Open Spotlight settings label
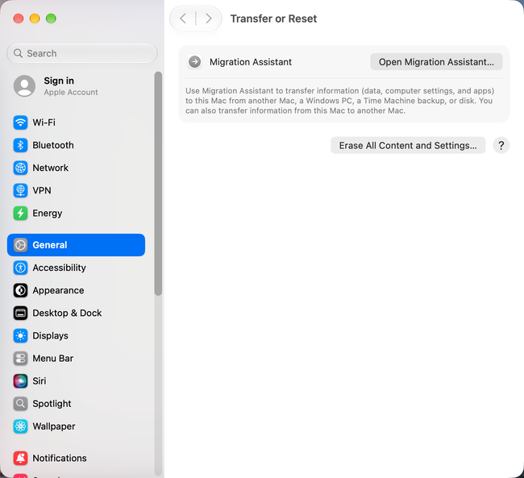Viewport: 524px width, 478px height. [52, 404]
